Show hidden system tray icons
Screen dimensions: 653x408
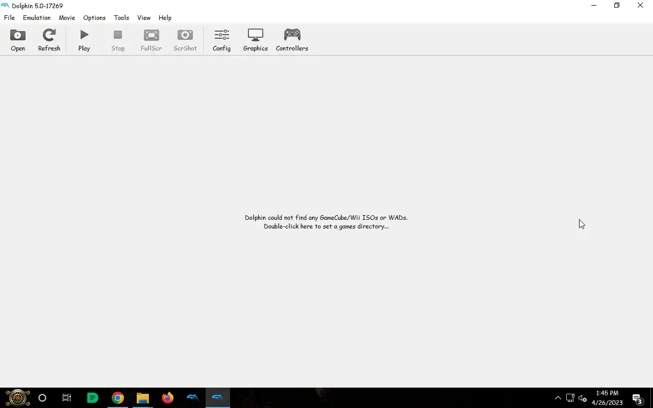click(x=558, y=398)
